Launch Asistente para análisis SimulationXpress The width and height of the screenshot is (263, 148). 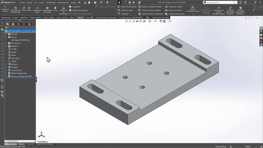click(x=218, y=11)
